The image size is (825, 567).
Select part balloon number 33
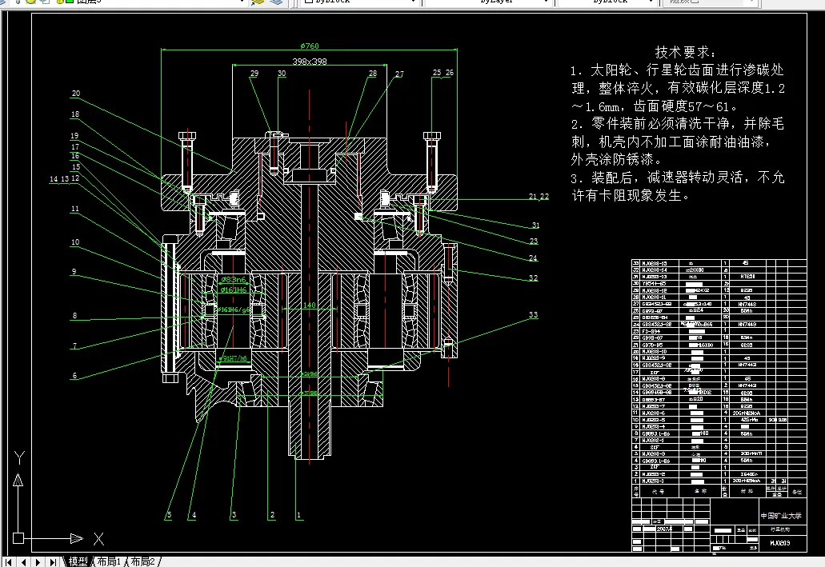(x=533, y=314)
